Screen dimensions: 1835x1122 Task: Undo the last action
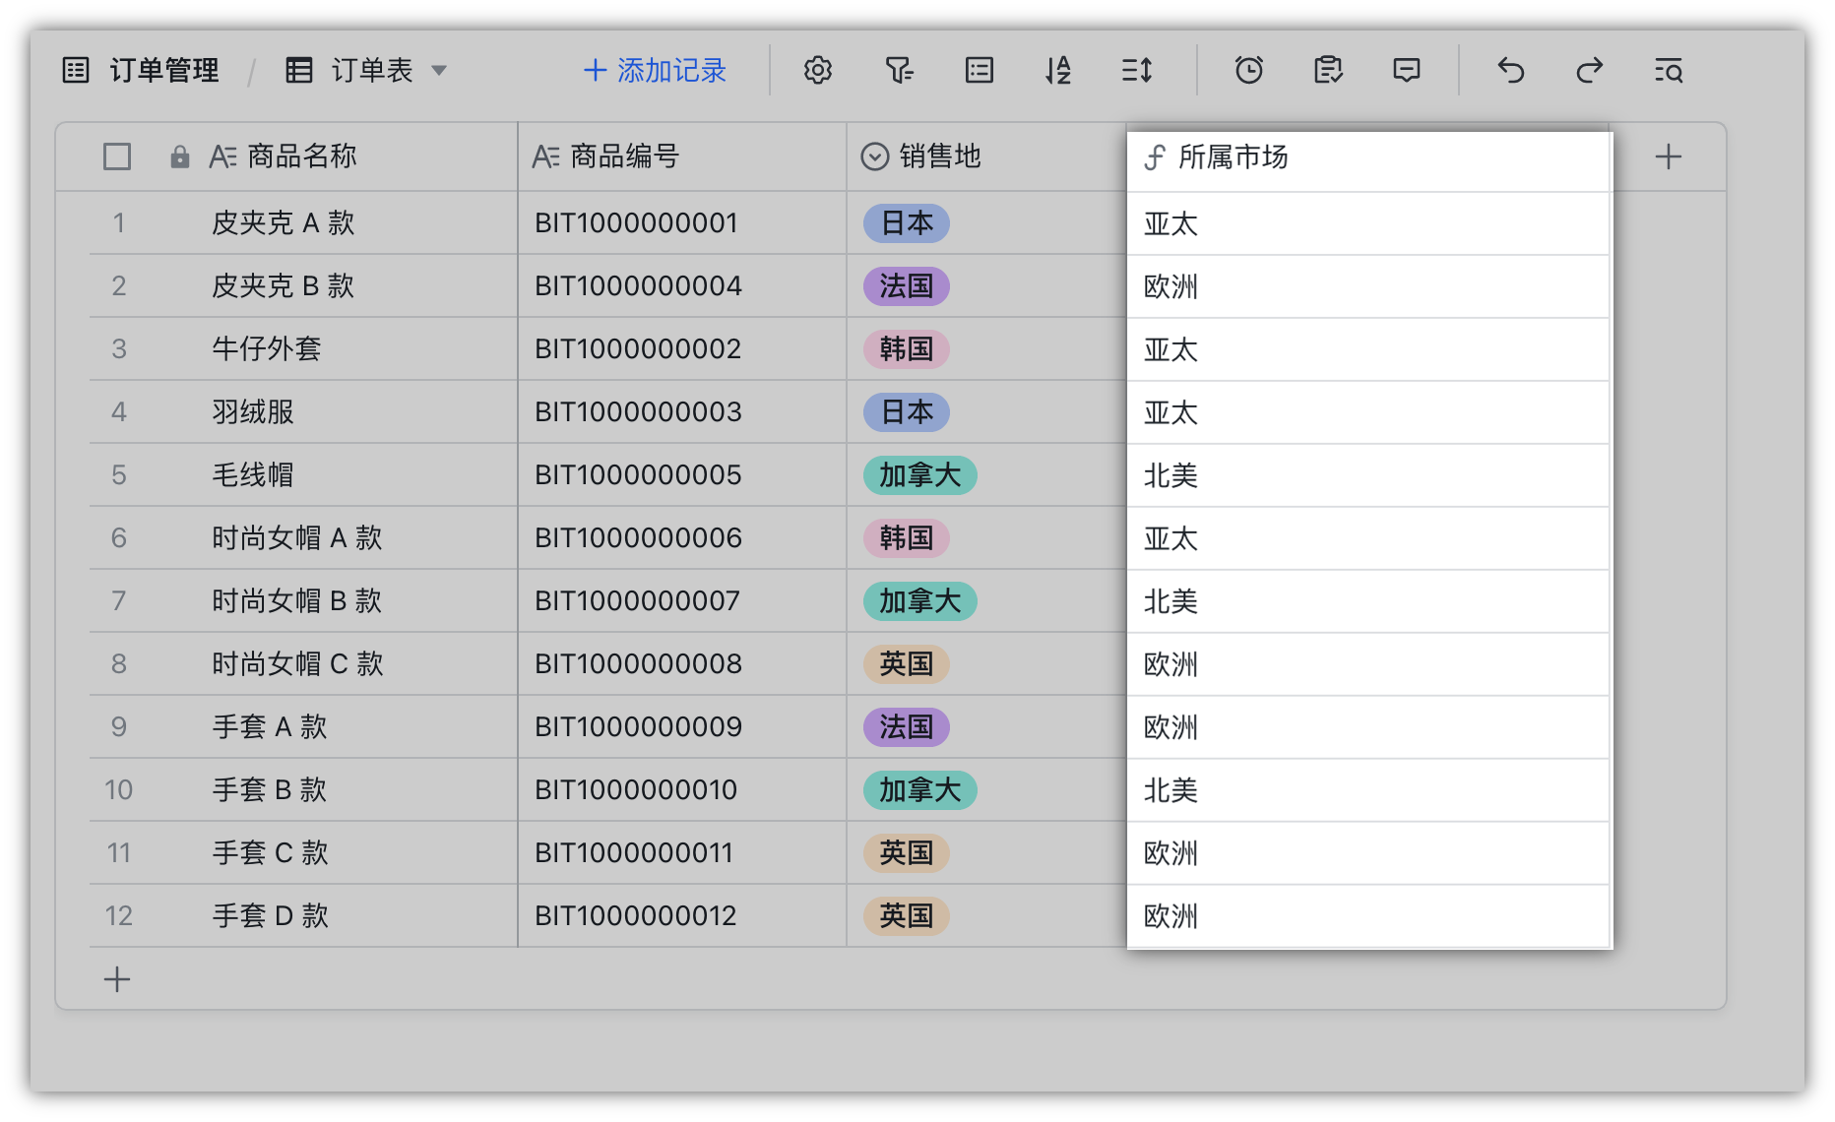(x=1511, y=70)
